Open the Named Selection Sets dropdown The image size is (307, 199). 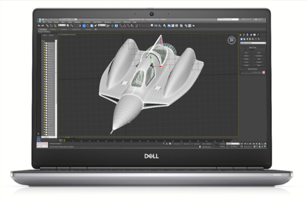pyautogui.click(x=146, y=25)
